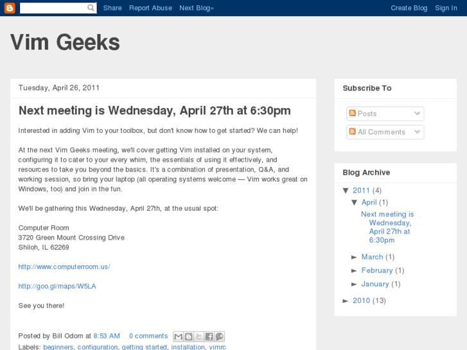The width and height of the screenshot is (467, 350).
Task: Email this post icon
Action: click(x=179, y=337)
